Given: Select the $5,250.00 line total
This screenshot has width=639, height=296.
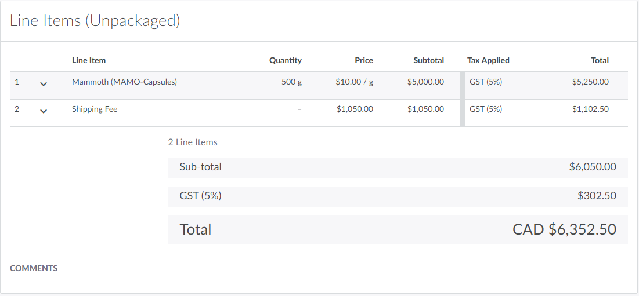Looking at the screenshot, I should pos(590,82).
